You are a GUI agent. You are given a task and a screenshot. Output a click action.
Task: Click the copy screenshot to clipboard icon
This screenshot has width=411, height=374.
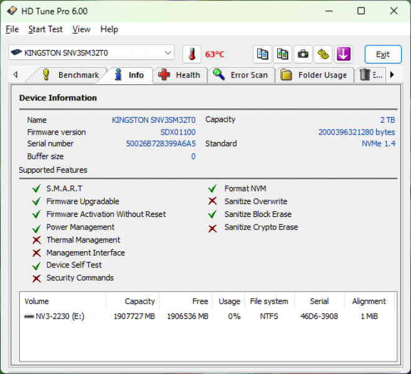click(x=283, y=54)
